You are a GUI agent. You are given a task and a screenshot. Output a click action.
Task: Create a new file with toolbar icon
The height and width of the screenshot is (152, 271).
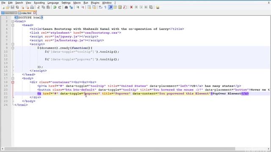tap(3, 8)
